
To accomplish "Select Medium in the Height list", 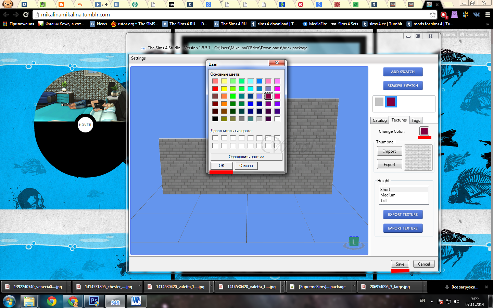I will 388,195.
